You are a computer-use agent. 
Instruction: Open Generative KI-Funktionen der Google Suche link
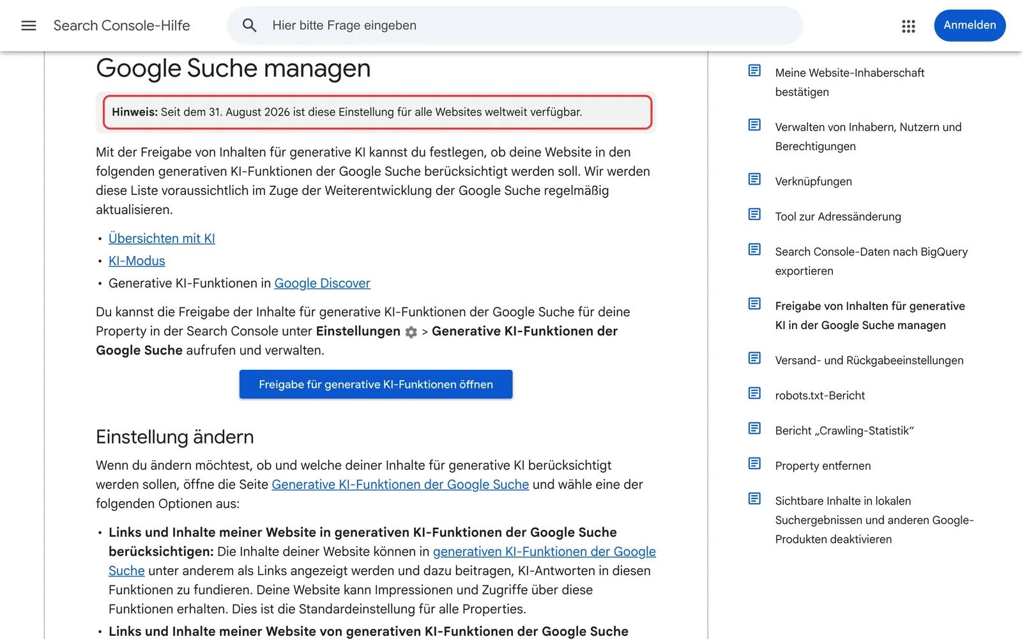pyautogui.click(x=400, y=484)
